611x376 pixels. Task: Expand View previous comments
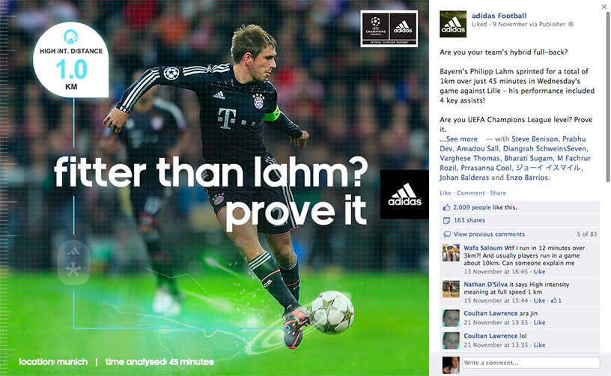coord(489,234)
